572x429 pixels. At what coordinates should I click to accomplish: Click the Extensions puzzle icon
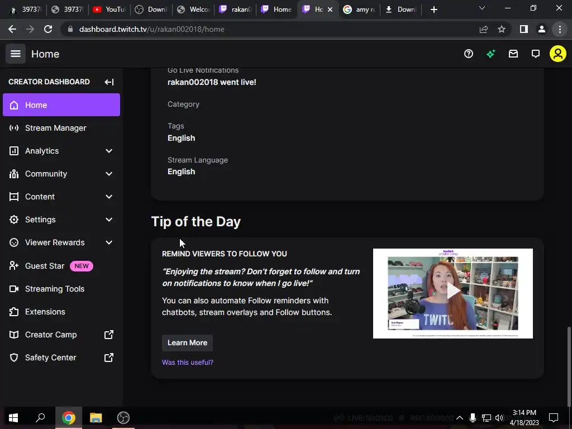point(14,312)
